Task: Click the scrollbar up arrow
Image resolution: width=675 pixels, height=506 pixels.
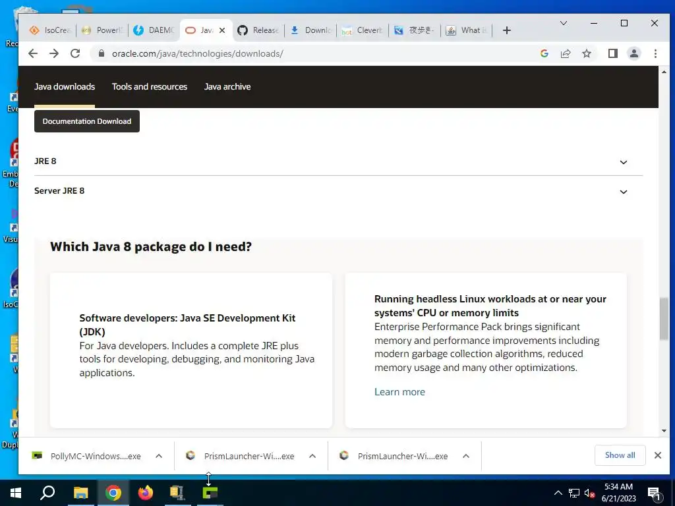Action: (x=664, y=72)
